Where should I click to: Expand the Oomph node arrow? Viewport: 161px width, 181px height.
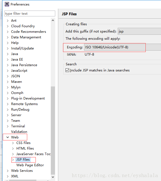click(7, 93)
